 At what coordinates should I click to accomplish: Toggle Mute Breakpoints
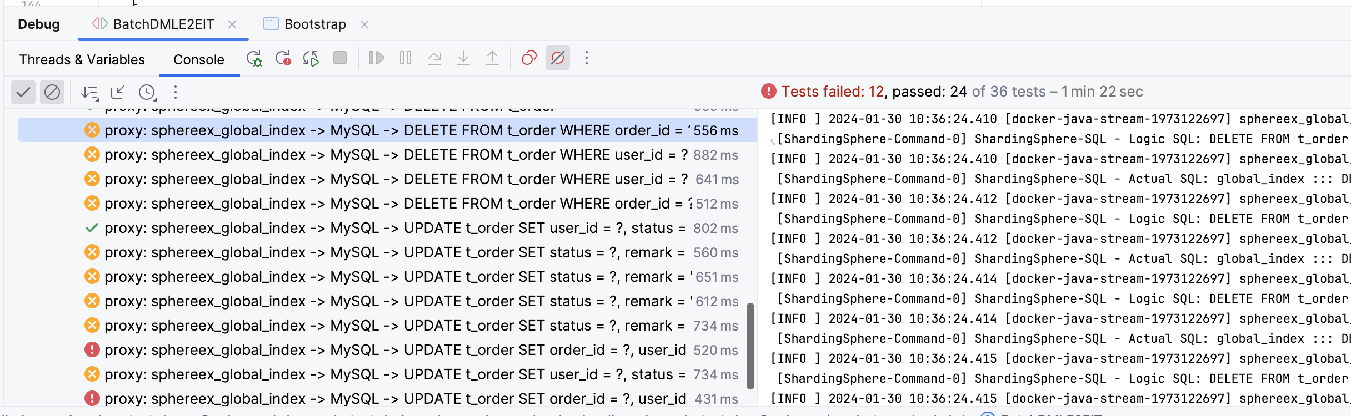pyautogui.click(x=558, y=58)
